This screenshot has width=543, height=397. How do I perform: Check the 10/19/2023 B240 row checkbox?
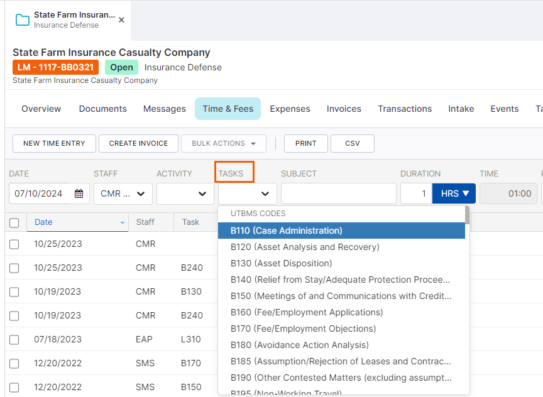(x=14, y=316)
